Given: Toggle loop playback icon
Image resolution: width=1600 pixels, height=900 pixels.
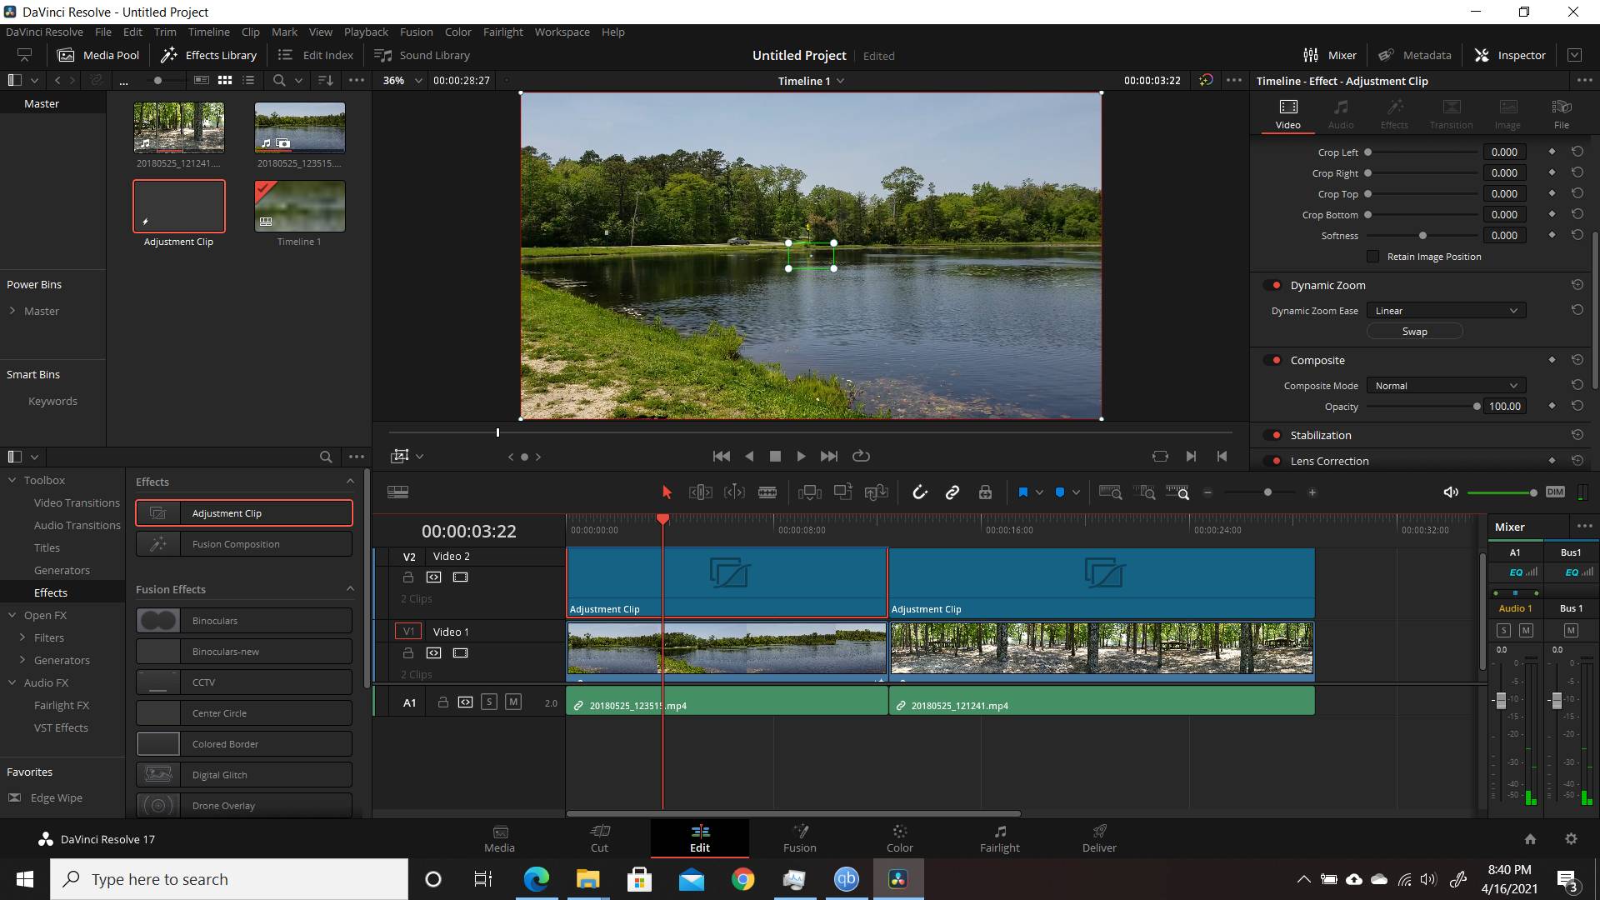Looking at the screenshot, I should [861, 456].
